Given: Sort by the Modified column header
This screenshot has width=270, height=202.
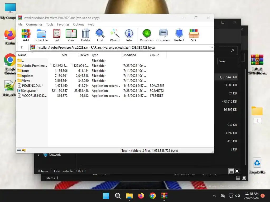Looking at the screenshot, I should [135, 55].
